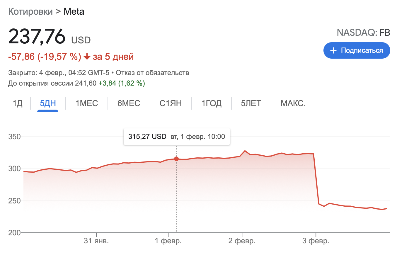Open the Котировки breadcrumb link
The image size is (409, 255).
(x=30, y=12)
